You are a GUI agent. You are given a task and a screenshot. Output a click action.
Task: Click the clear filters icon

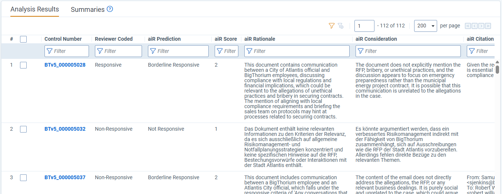pyautogui.click(x=341, y=26)
